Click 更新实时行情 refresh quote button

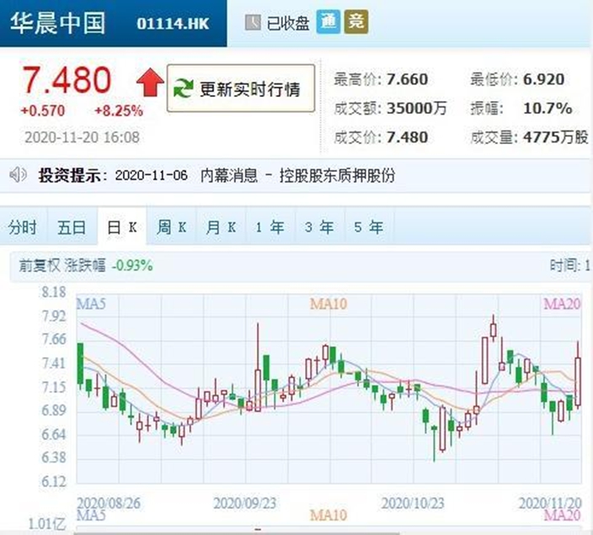pyautogui.click(x=241, y=88)
